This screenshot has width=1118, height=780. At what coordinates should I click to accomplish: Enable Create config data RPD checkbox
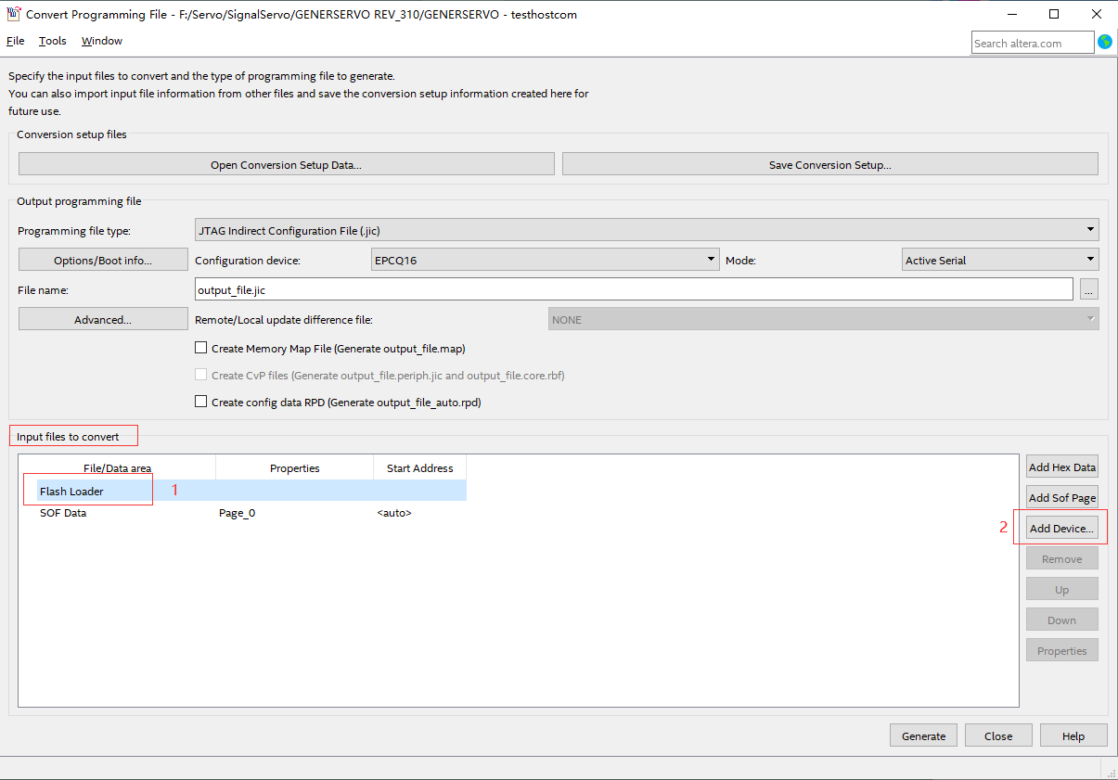pos(200,402)
